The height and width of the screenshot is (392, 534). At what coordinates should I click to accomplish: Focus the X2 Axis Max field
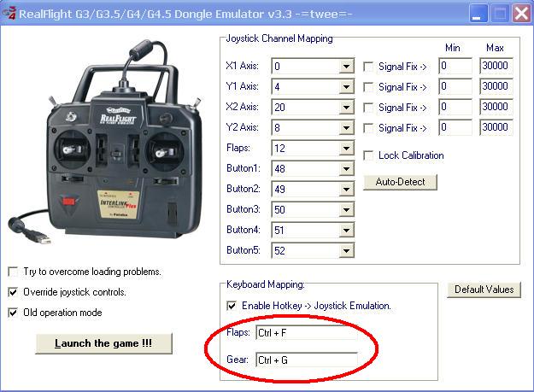[496, 107]
